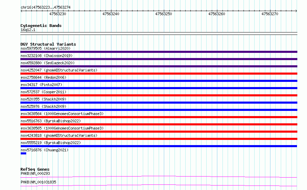Click the purple bar under nsv6592880

click(x=159, y=66)
